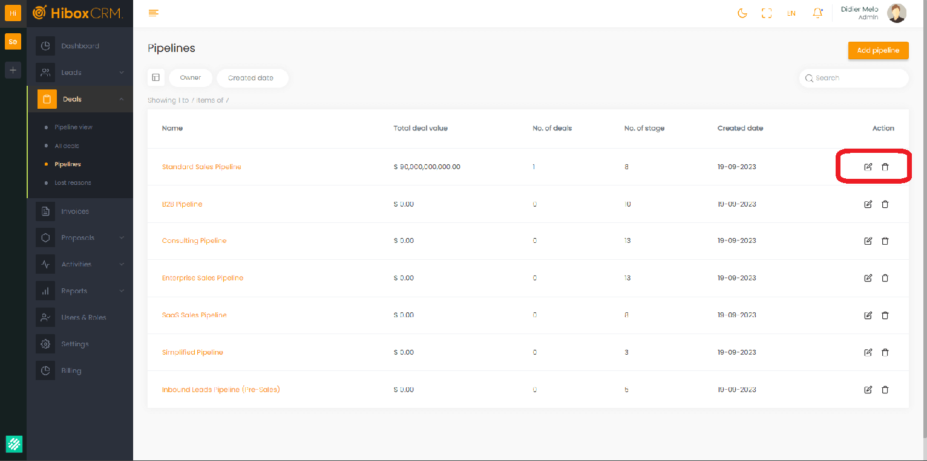Add a new workspace with plus icon
Image resolution: width=927 pixels, height=461 pixels.
click(x=13, y=69)
